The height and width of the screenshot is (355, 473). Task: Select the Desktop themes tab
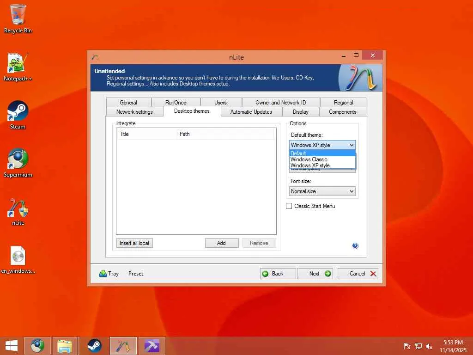(192, 111)
